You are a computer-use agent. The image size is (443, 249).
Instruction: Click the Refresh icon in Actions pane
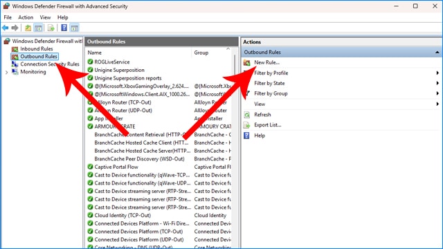click(246, 115)
